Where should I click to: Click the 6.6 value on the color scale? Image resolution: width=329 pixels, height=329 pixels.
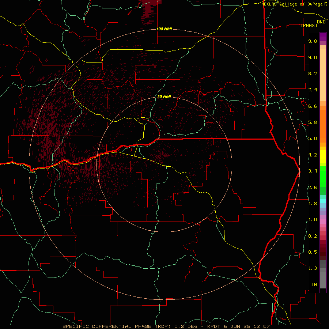313,106
